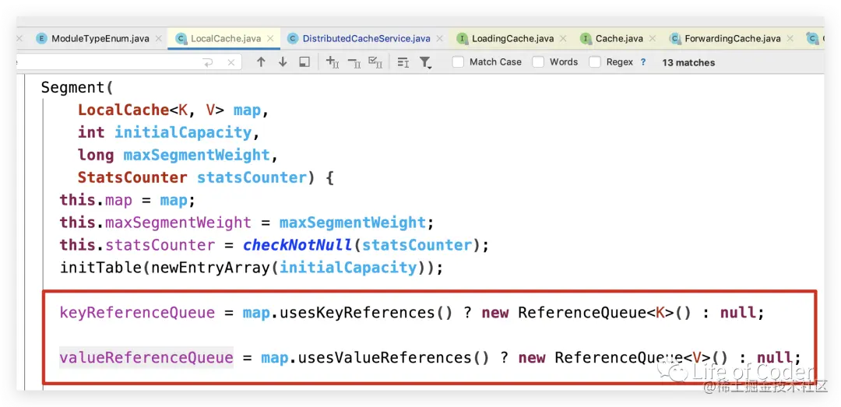
Task: Switch to the Cache.java tab
Action: [619, 39]
